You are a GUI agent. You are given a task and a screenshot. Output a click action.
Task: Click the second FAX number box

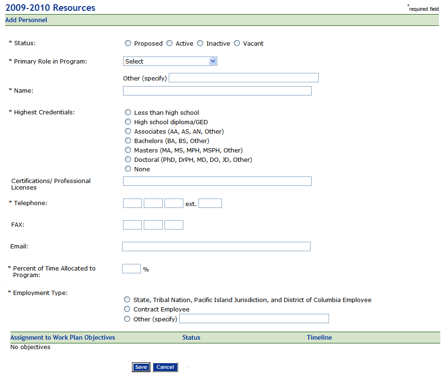(153, 225)
